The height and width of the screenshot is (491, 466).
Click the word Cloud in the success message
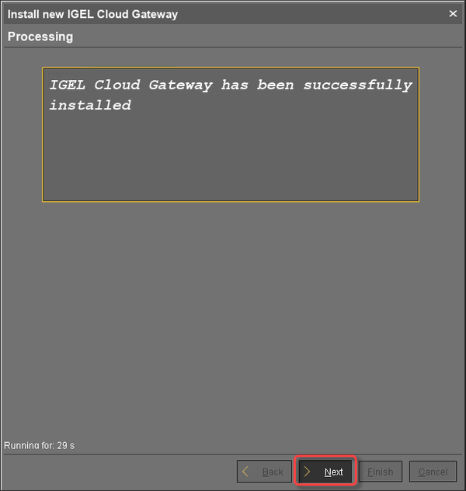pyautogui.click(x=117, y=85)
